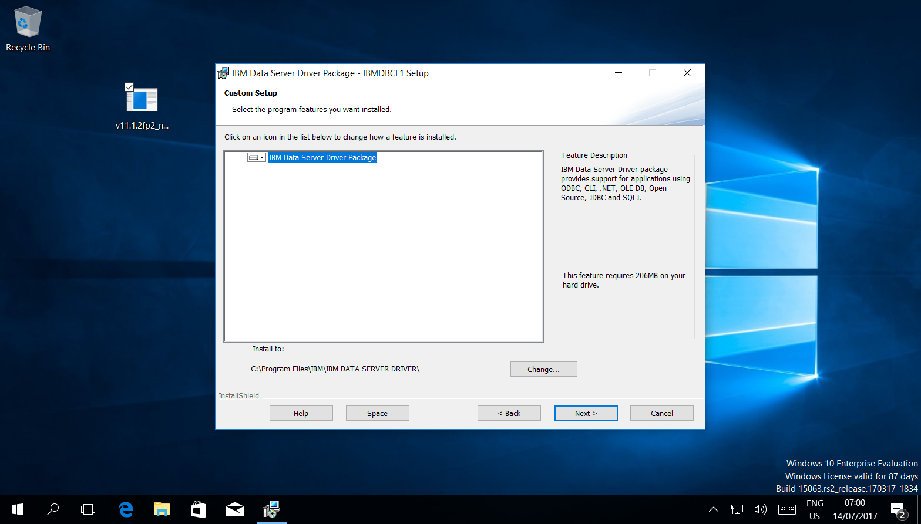Screen dimensions: 921x524
Task: Click the installer icon in the setup title bar
Action: 223,73
